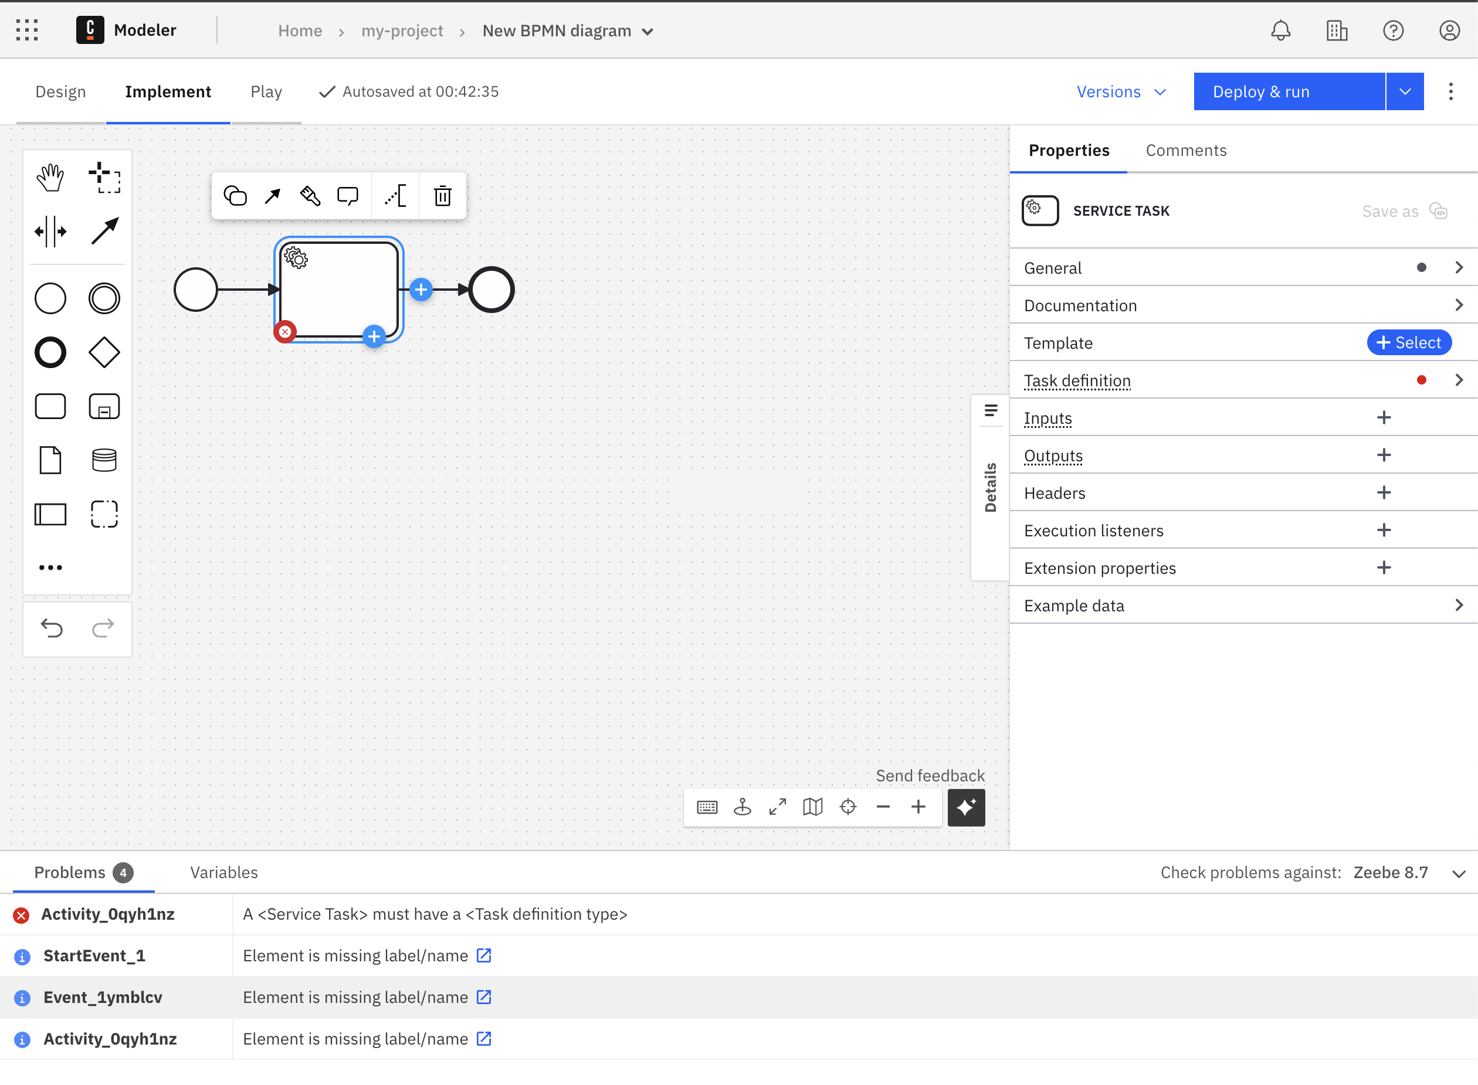Go to my-project breadcrumb
This screenshot has width=1478, height=1085.
click(x=402, y=31)
